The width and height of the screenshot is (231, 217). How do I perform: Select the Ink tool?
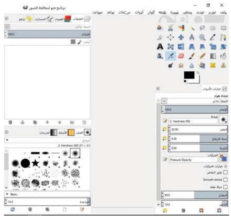point(160,56)
